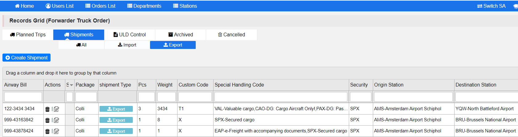The image size is (518, 137).
Task: Click Export badge on first shipment row
Action: click(x=116, y=109)
